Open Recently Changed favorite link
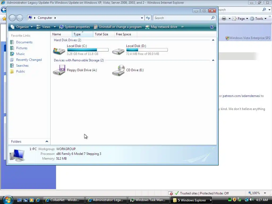The width and height of the screenshot is (272, 204). click(x=29, y=60)
